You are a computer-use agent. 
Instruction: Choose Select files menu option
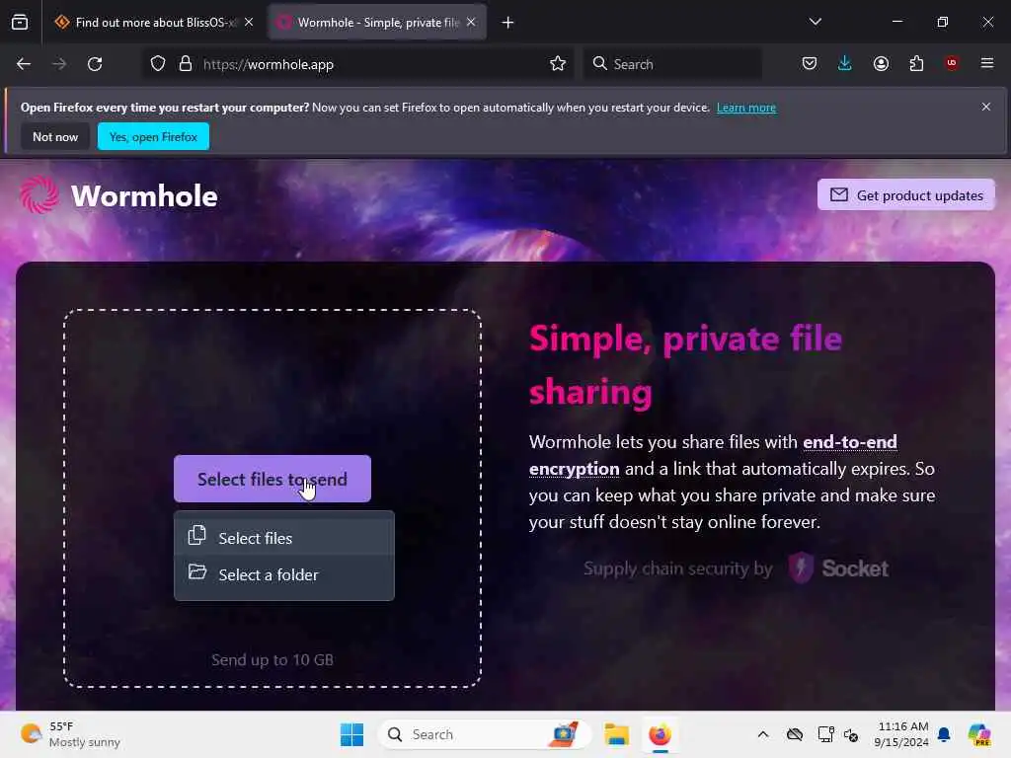(x=284, y=538)
